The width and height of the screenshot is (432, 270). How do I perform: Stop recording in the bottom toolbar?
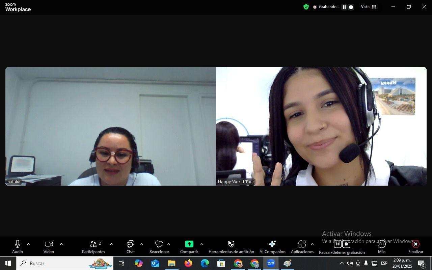[x=346, y=244]
